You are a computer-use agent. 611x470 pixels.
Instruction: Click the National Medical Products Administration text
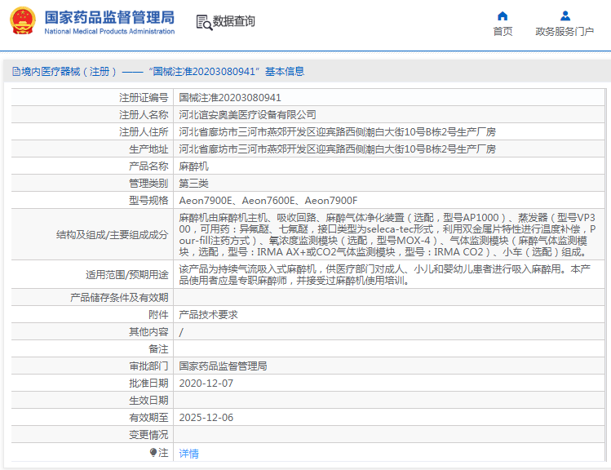click(108, 32)
